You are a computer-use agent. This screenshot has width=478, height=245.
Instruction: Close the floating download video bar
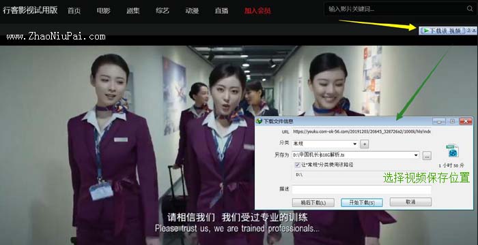click(x=474, y=31)
